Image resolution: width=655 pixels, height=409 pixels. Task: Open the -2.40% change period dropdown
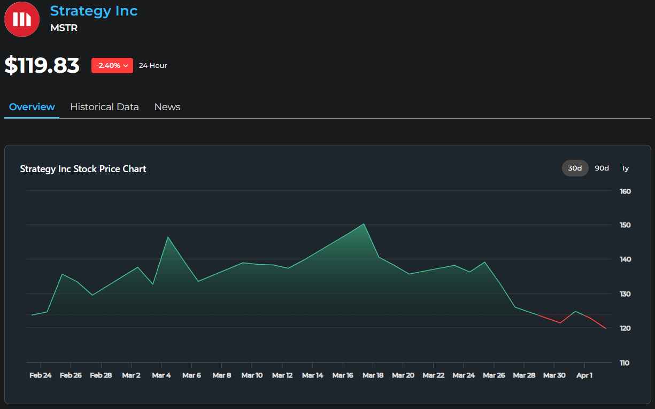[x=112, y=66]
